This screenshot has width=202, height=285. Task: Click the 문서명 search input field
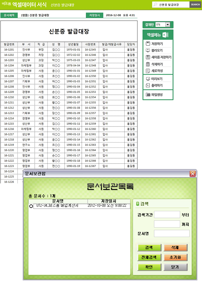point(172,233)
